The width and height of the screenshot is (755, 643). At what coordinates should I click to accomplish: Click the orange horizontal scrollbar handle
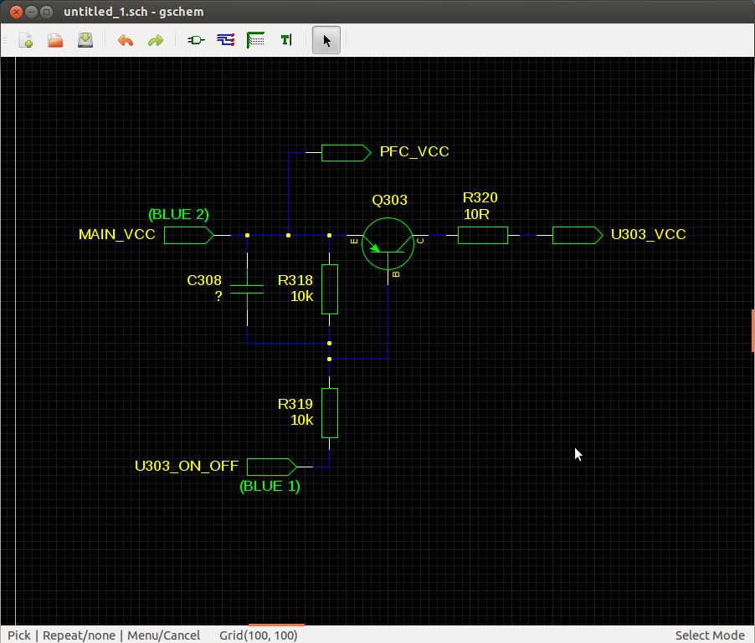276,624
